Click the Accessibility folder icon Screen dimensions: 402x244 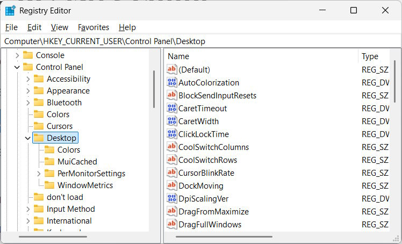(39, 78)
